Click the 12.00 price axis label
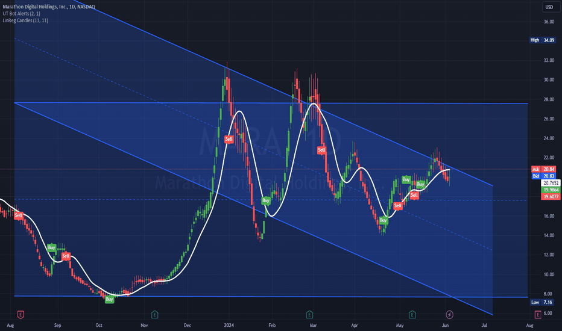The image size is (562, 331). point(549,255)
